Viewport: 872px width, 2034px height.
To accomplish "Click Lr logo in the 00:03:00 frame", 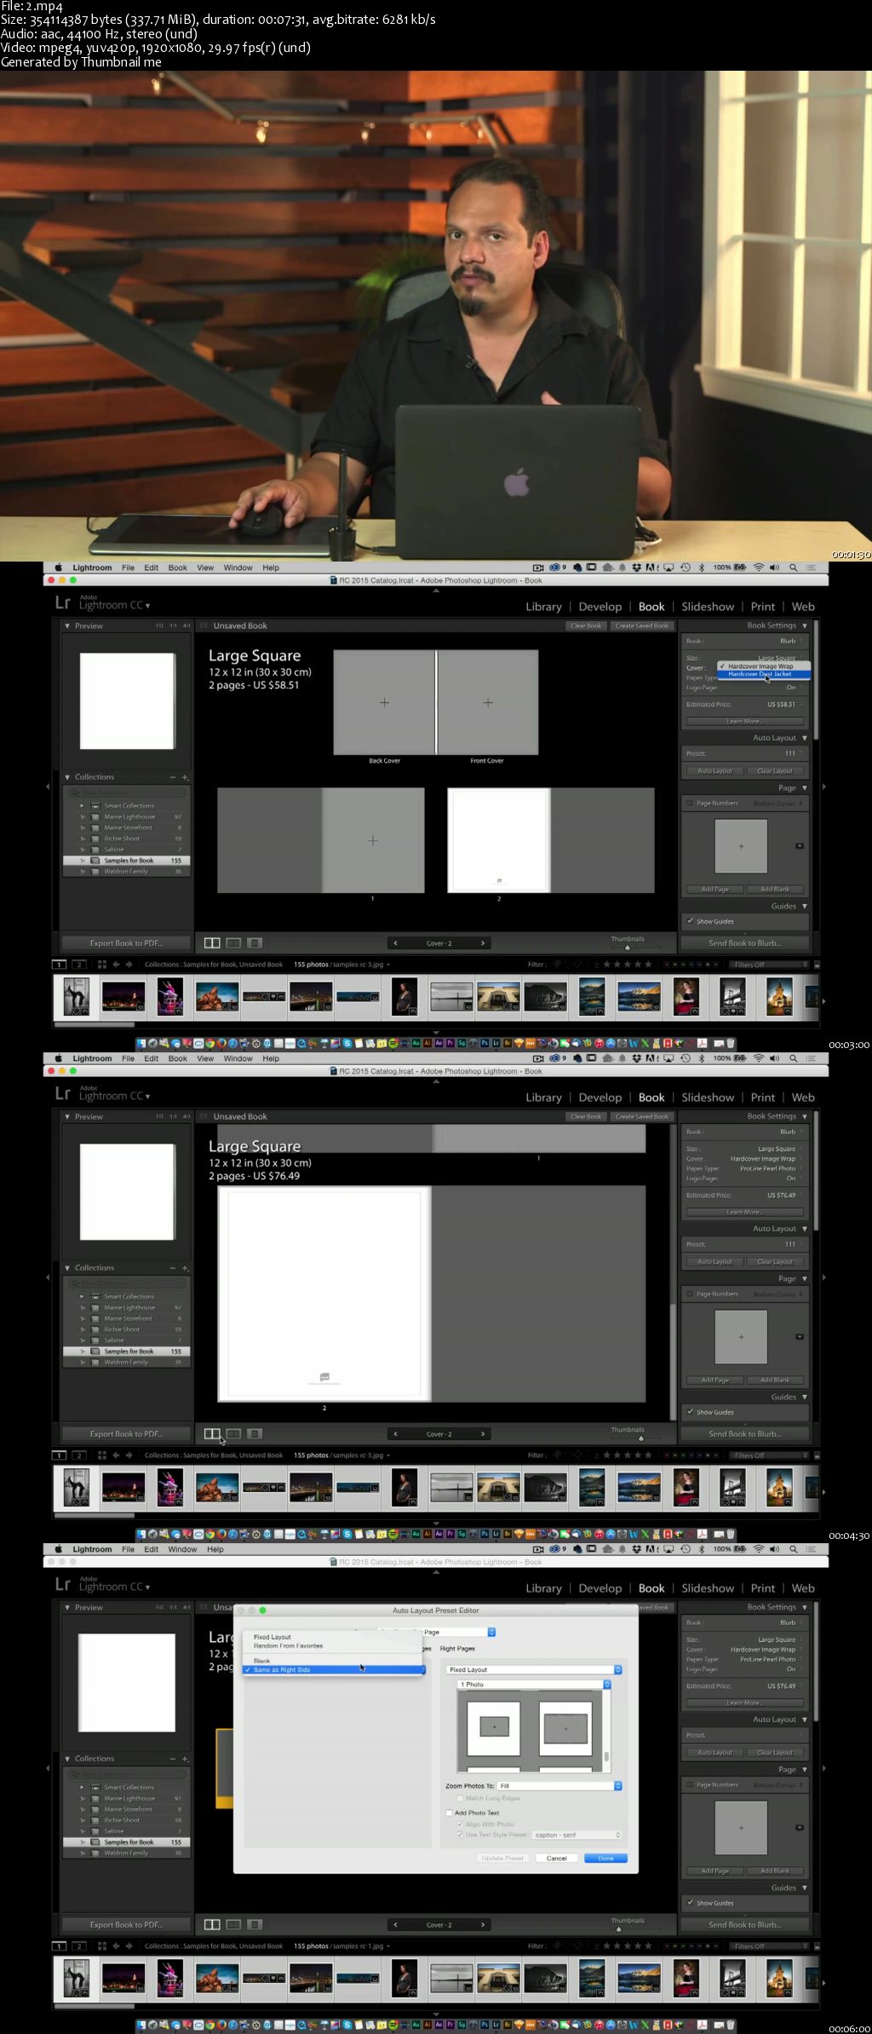I will pyautogui.click(x=62, y=603).
